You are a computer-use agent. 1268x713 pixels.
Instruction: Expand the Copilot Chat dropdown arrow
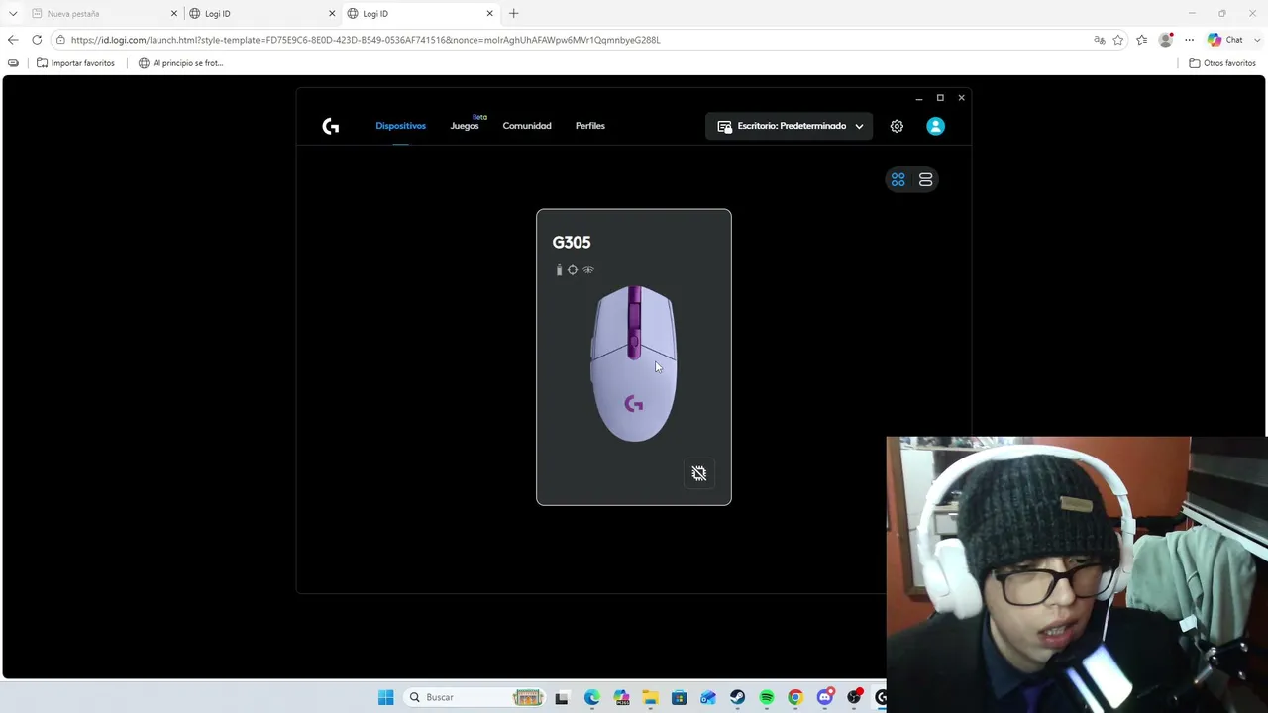pos(1257,40)
